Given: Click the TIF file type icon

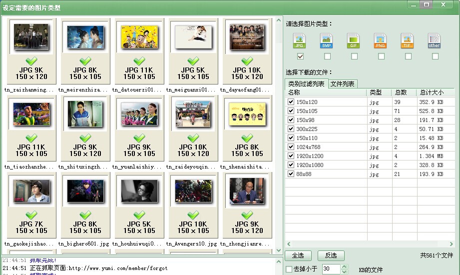Looking at the screenshot, I should [408, 41].
